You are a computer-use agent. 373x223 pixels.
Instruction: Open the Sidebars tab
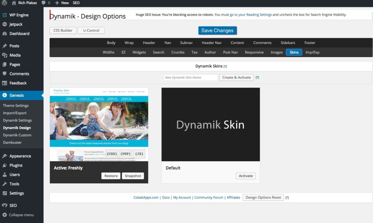click(288, 43)
